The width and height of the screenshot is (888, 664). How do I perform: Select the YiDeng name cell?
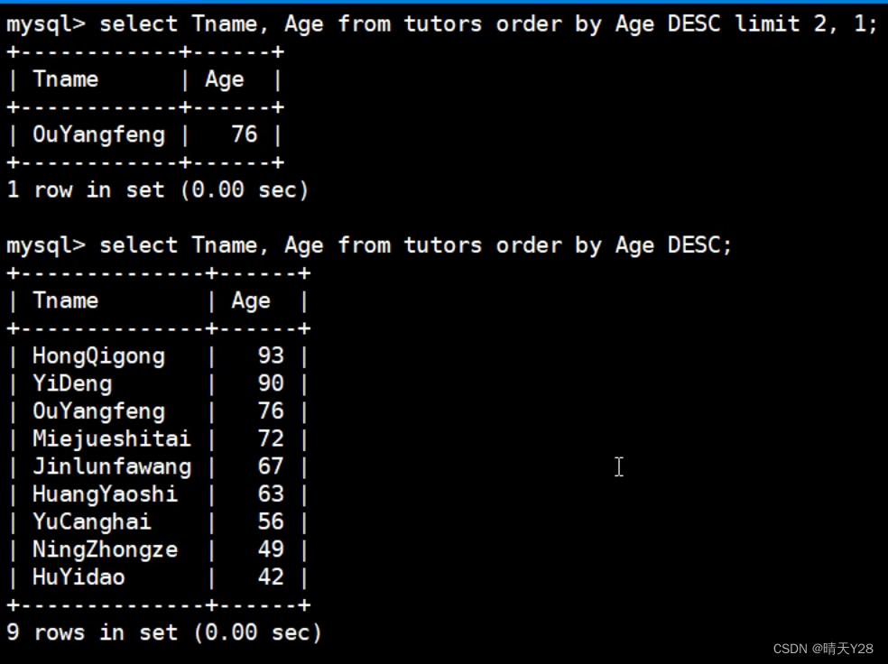click(x=72, y=384)
